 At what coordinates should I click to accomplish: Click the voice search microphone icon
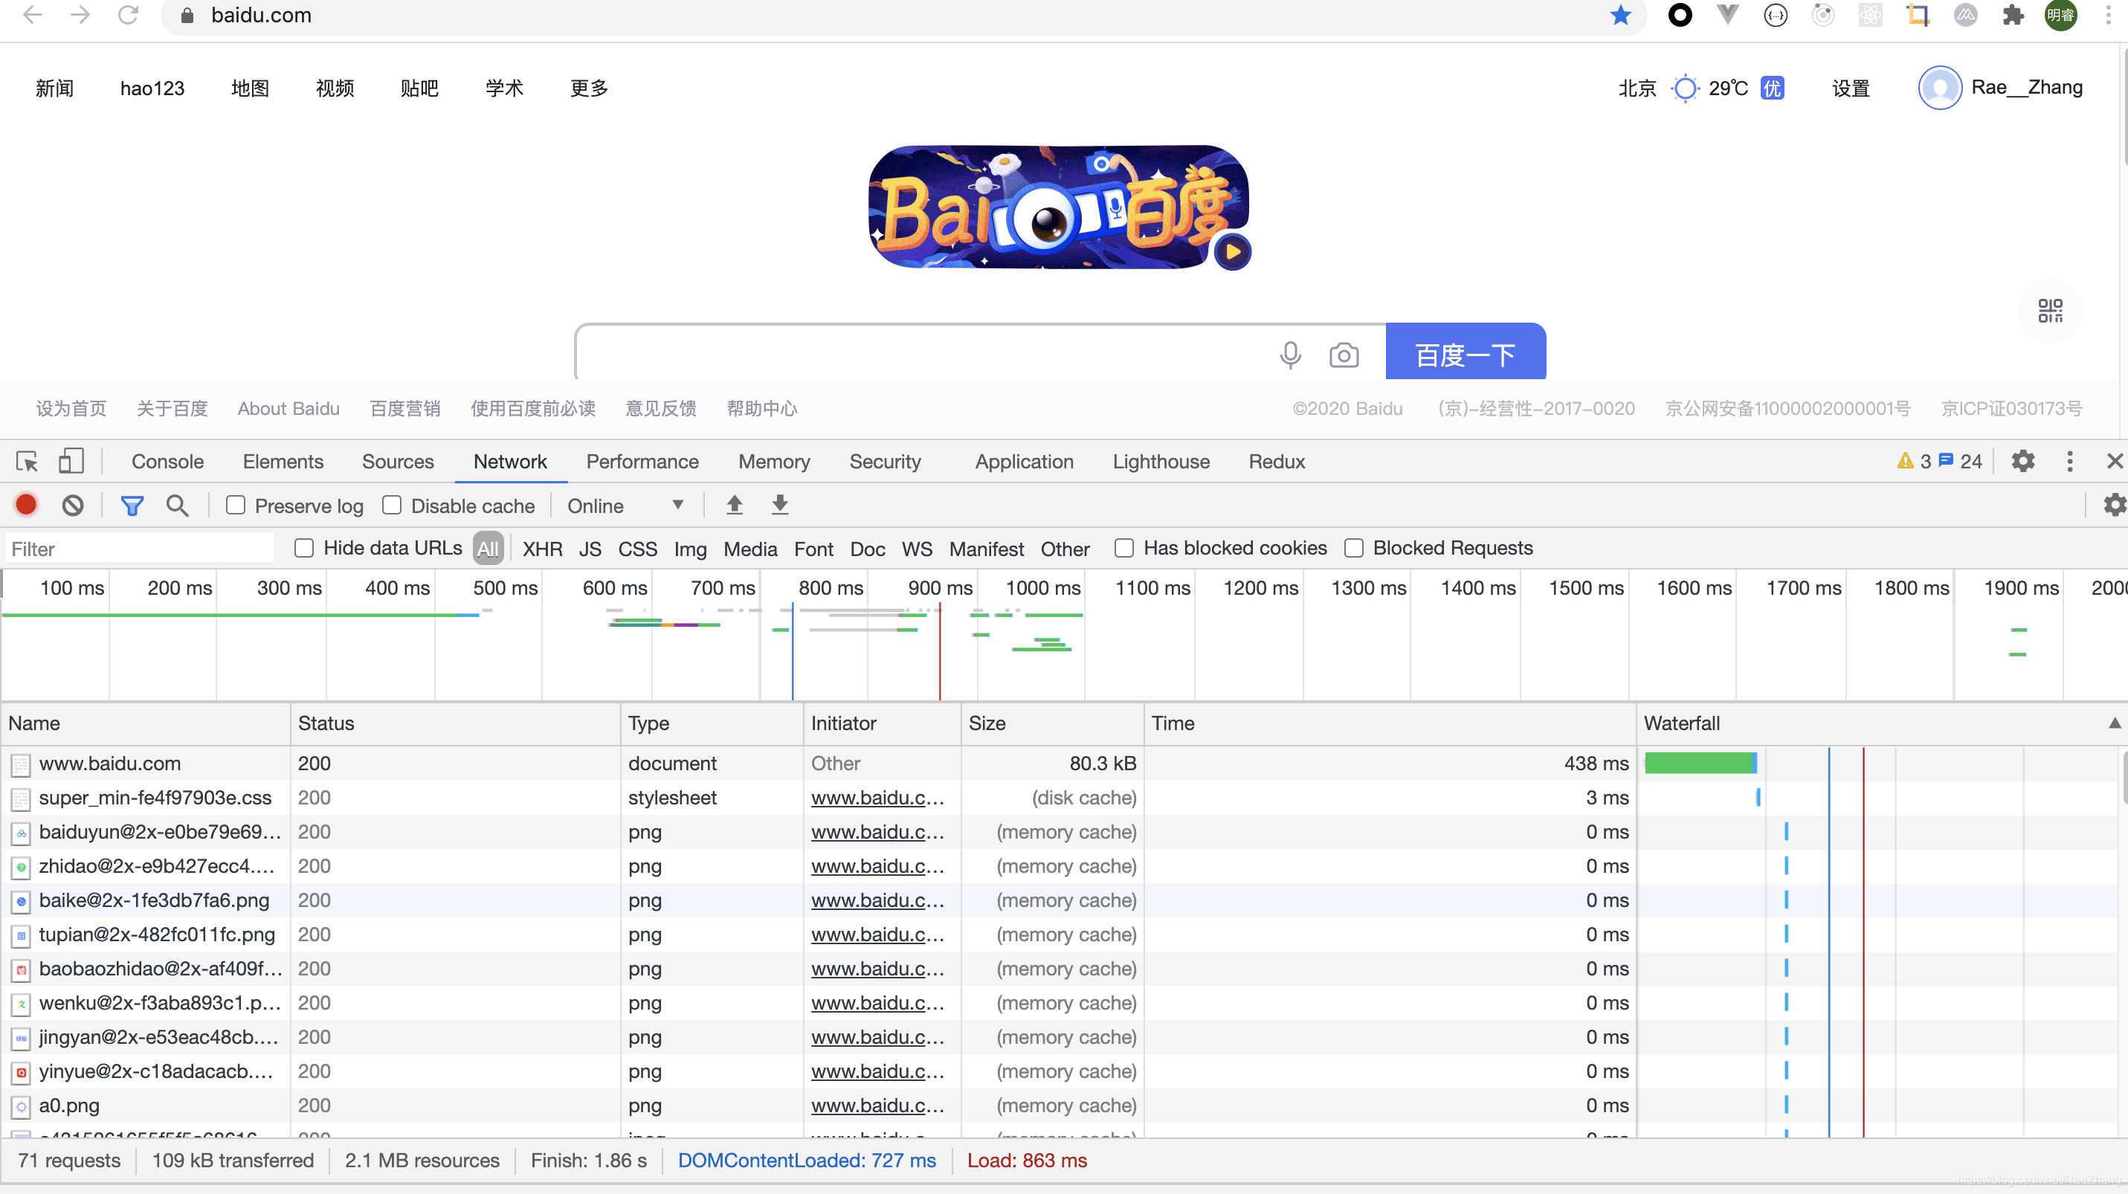[1290, 355]
